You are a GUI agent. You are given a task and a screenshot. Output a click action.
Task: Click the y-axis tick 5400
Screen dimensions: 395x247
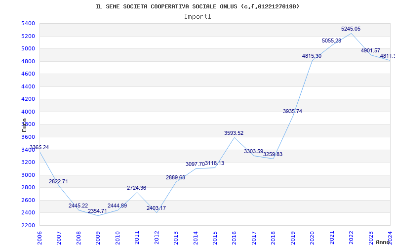click(x=28, y=24)
